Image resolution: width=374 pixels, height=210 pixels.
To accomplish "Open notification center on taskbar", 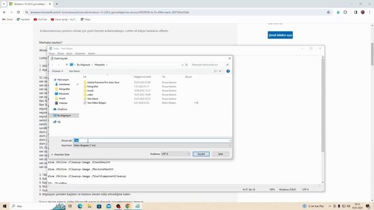I will click(368, 206).
